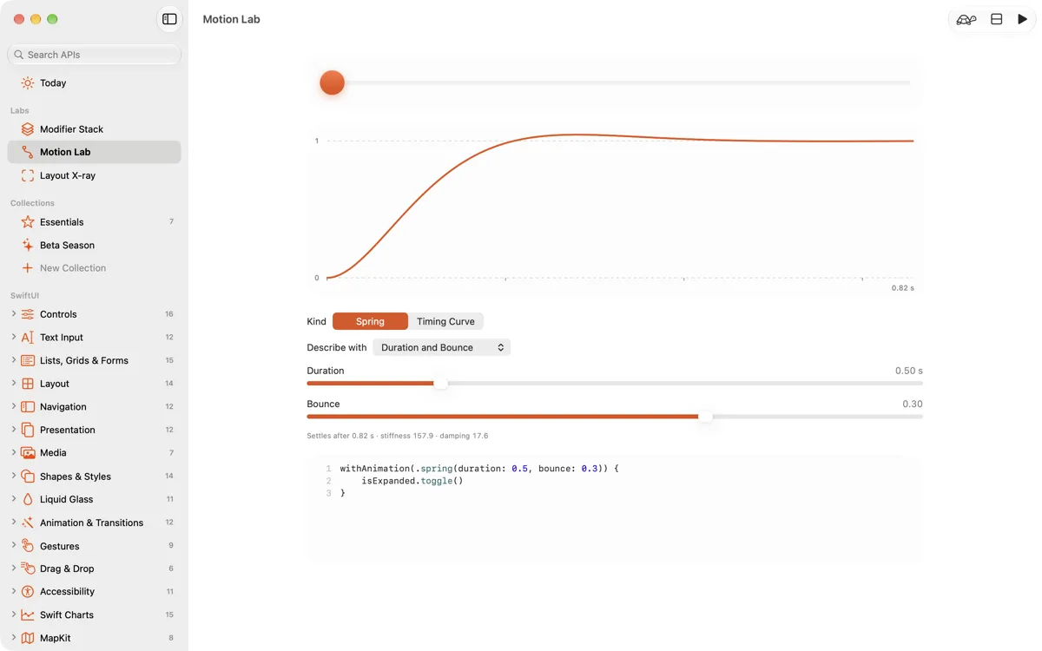Click the Motion Lab window title

231,19
